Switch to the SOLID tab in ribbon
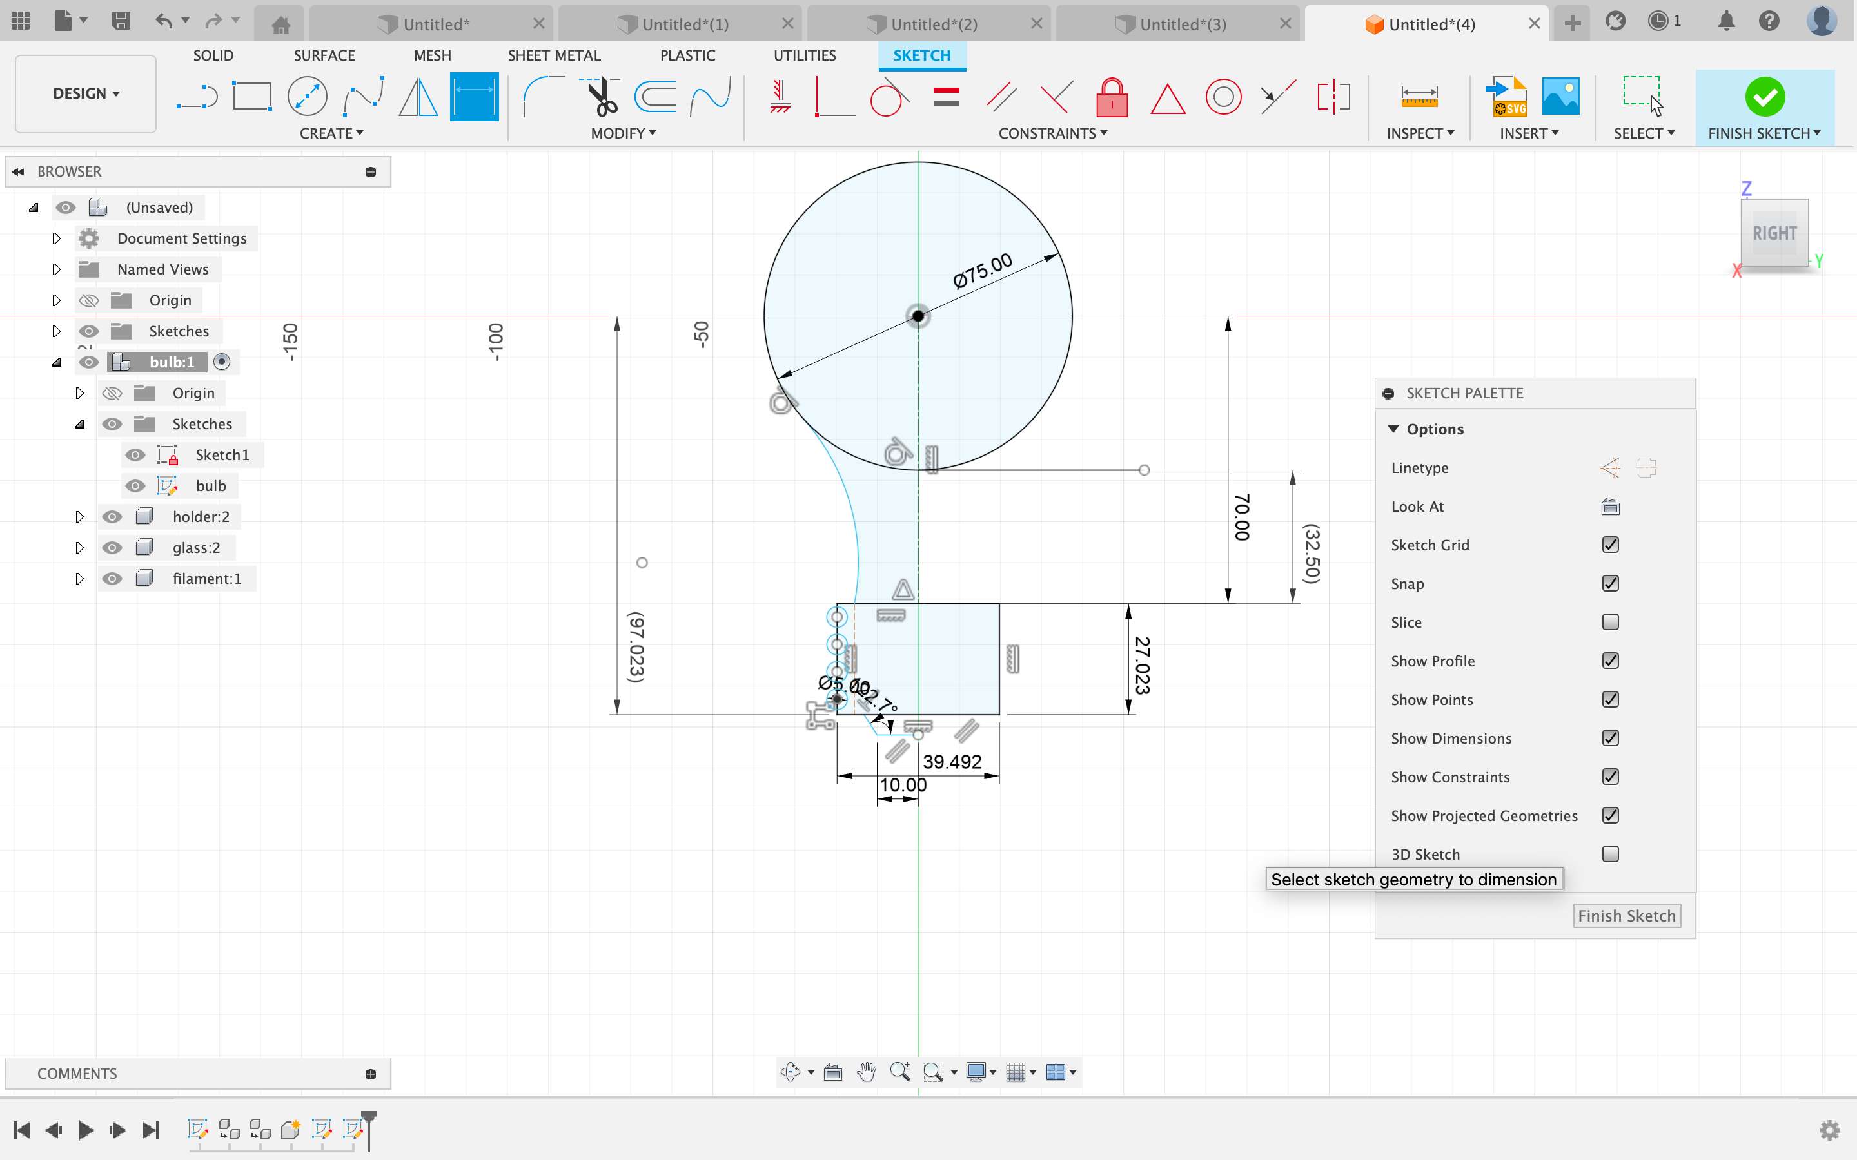 213,55
